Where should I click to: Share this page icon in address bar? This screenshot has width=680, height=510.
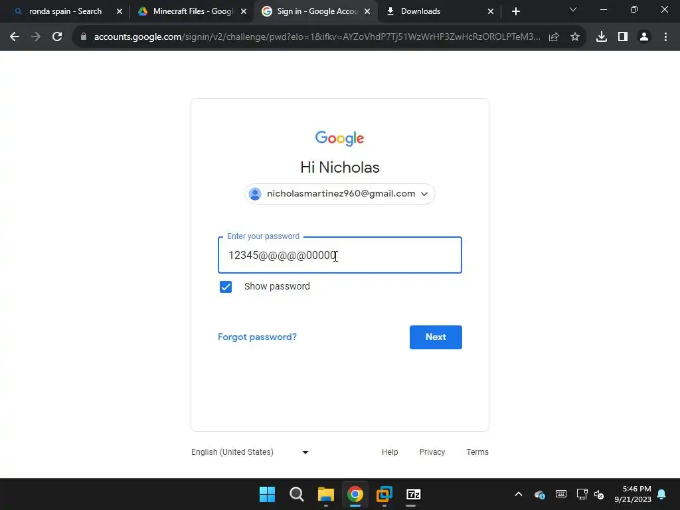[x=554, y=37]
